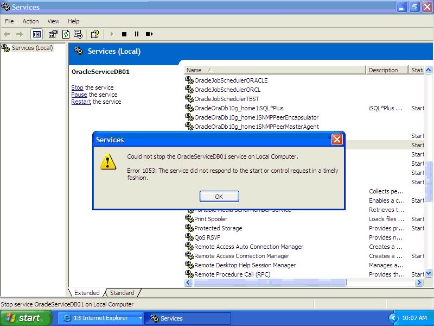The width and height of the screenshot is (434, 326).
Task: Open Properties toolbar icon
Action: (x=53, y=34)
